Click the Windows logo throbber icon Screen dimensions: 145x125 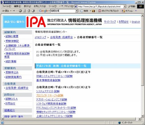click(140, 6)
